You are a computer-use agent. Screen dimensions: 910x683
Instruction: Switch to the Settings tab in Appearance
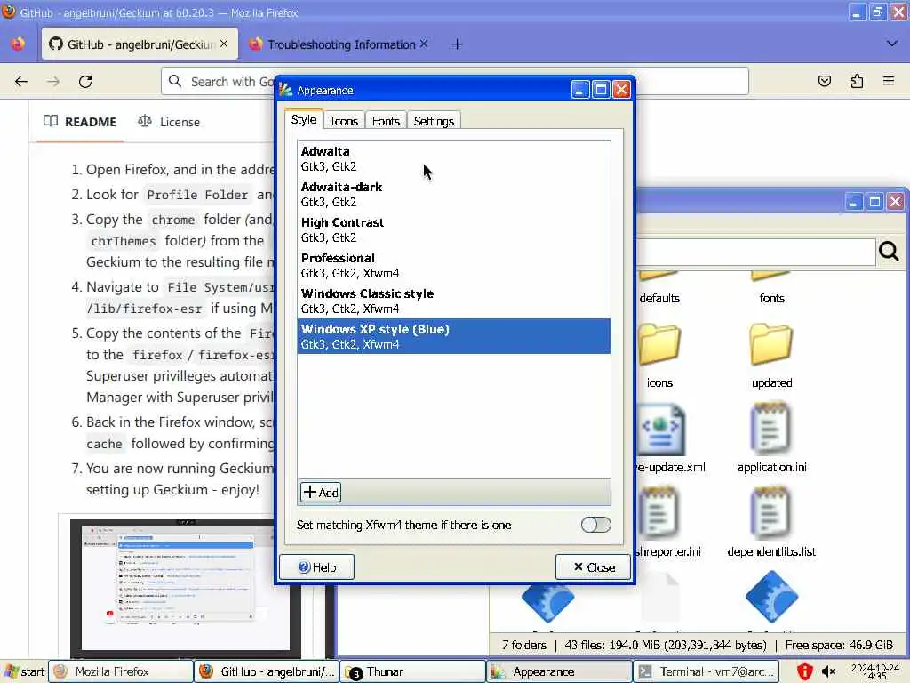point(434,121)
